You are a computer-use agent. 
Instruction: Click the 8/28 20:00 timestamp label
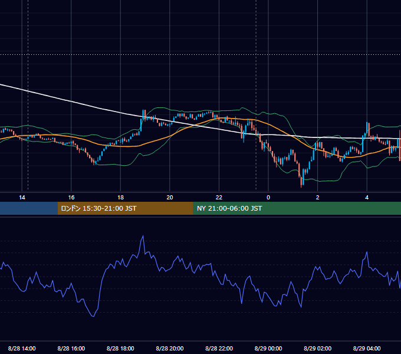[170, 348]
